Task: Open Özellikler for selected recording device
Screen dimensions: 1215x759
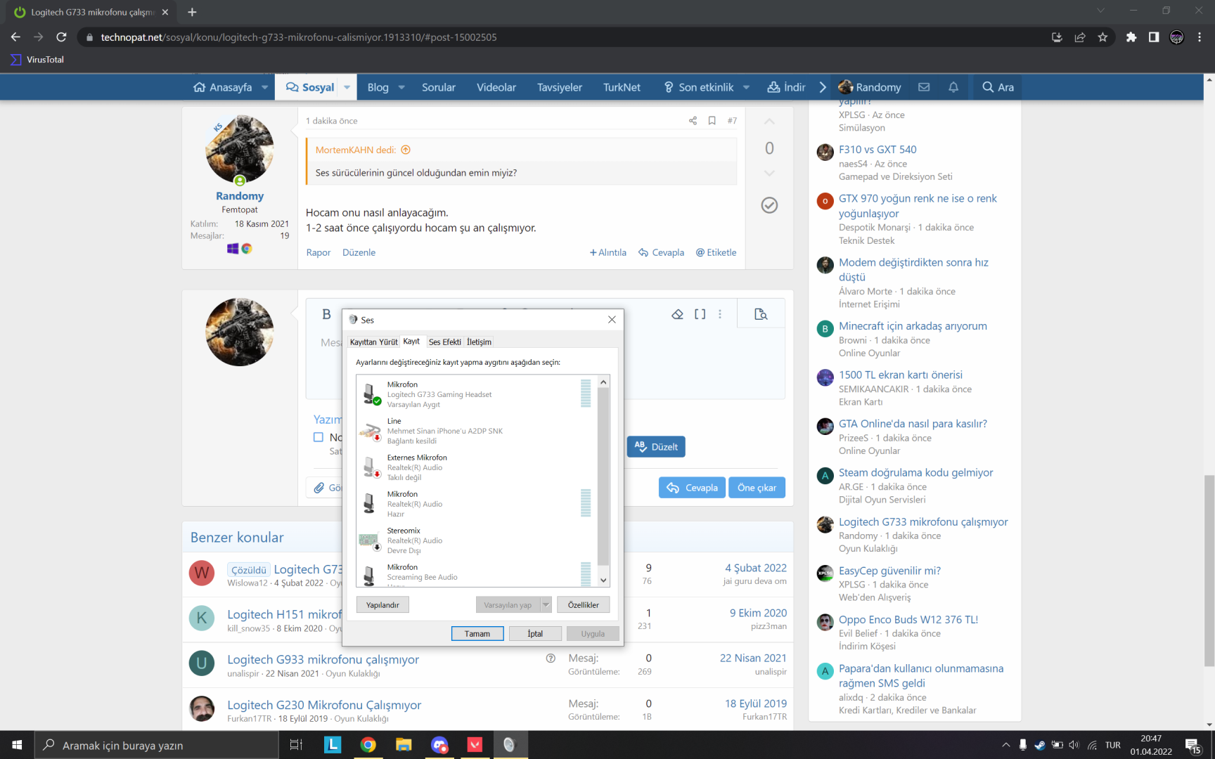Action: point(584,604)
